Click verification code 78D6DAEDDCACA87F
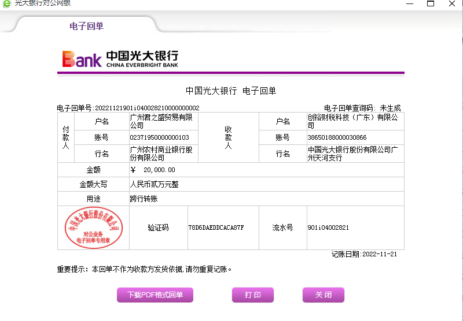 (x=216, y=227)
